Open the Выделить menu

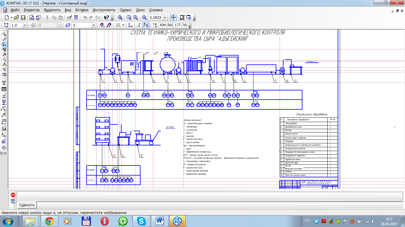click(52, 10)
